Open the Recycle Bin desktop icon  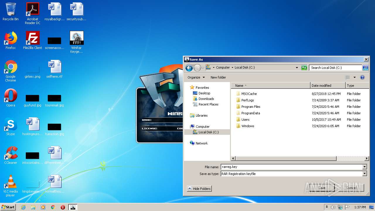coord(11,12)
